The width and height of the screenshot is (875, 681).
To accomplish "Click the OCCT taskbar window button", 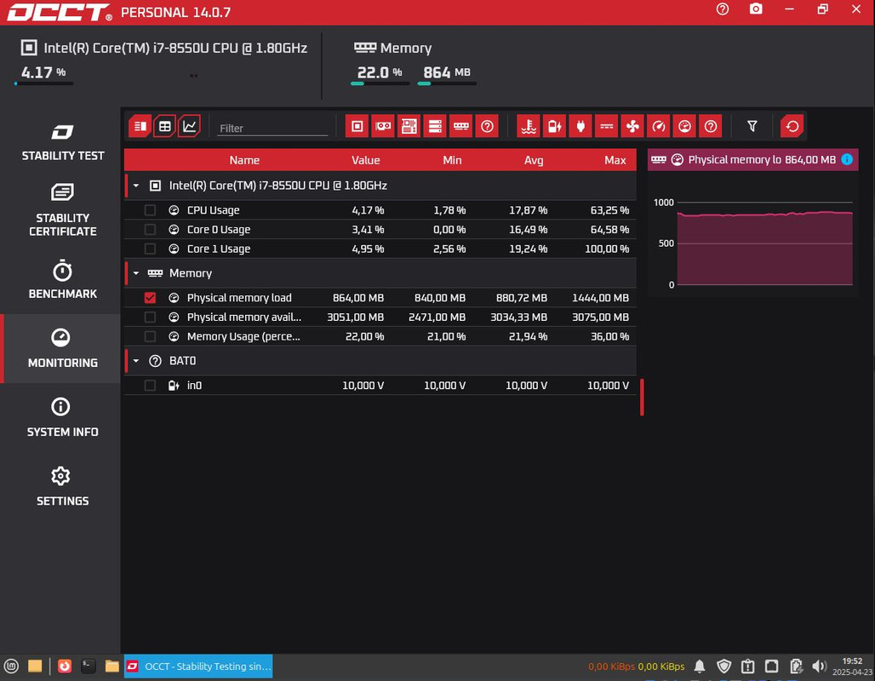I will (198, 666).
